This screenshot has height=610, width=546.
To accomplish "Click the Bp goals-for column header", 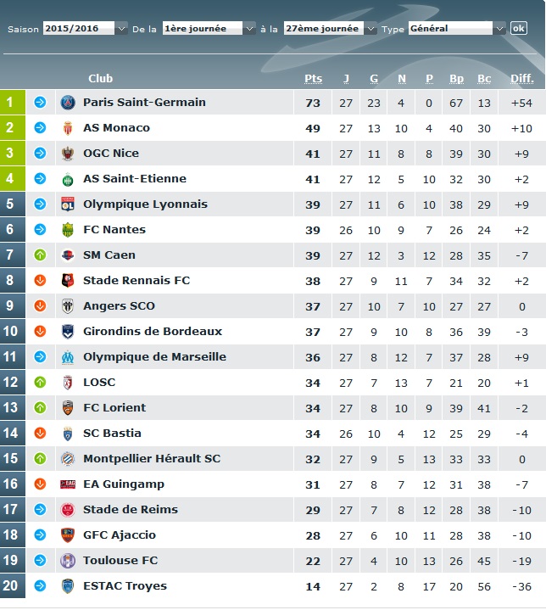I will click(457, 79).
